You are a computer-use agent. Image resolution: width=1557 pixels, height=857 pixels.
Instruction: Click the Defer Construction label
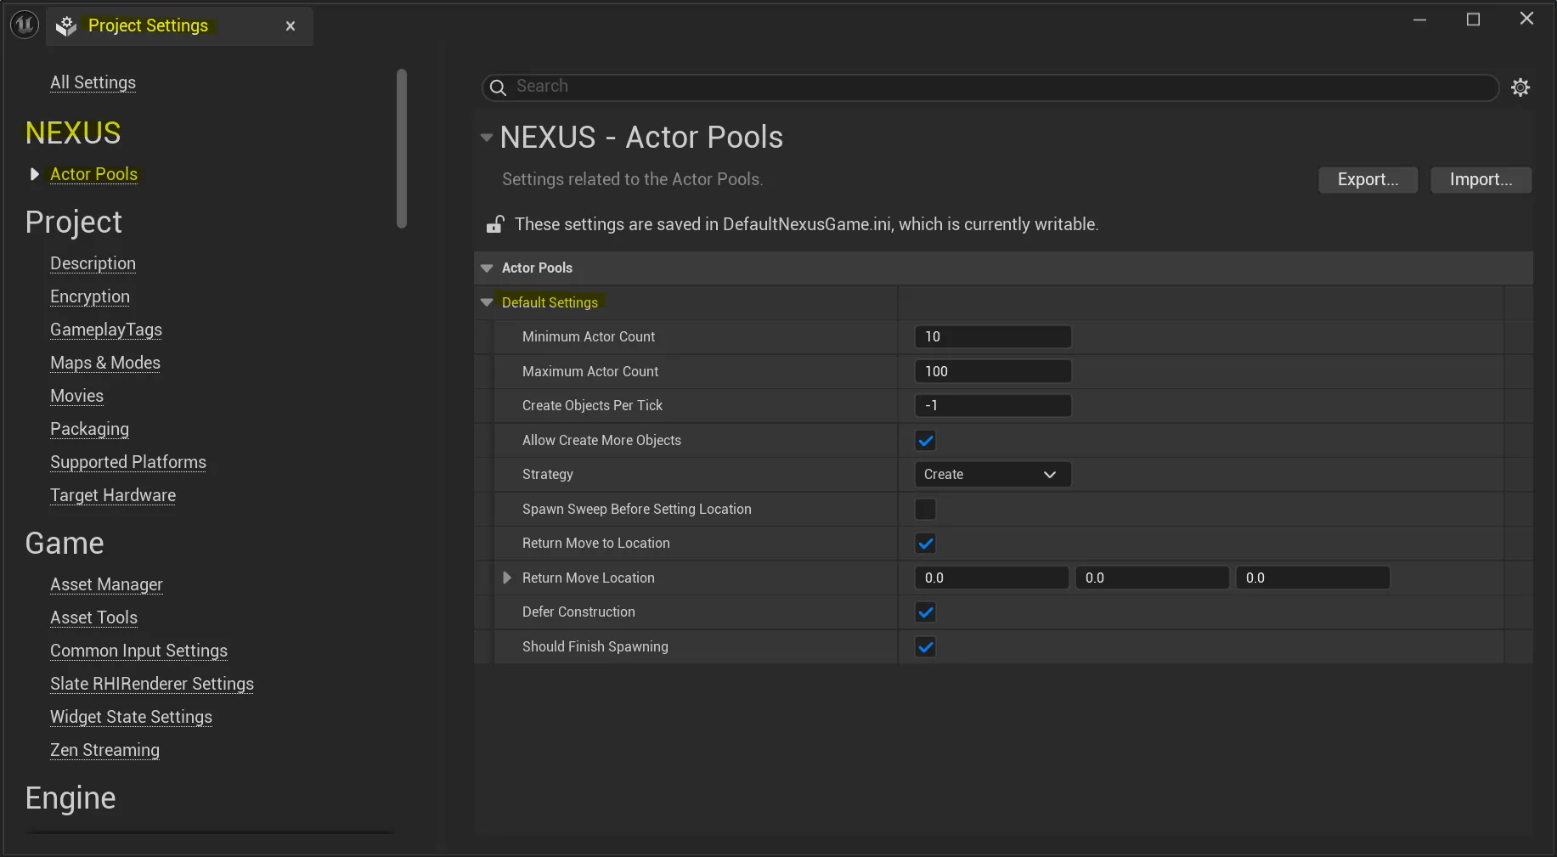(x=578, y=612)
